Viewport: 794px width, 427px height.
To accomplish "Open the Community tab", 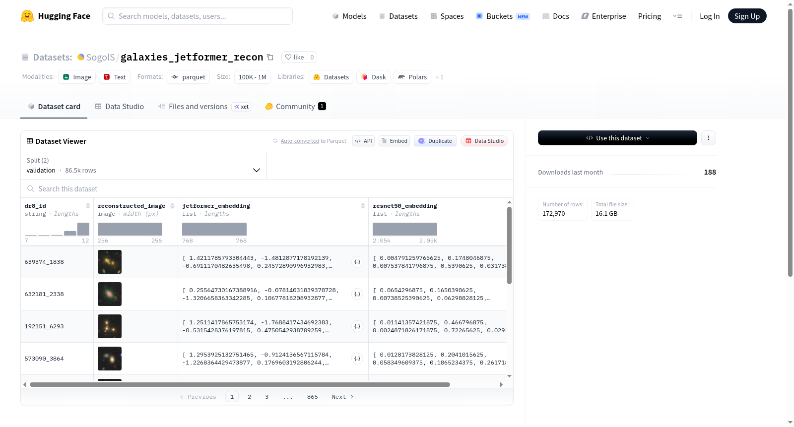I will click(295, 107).
